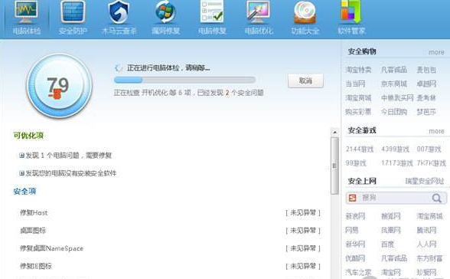450x279 pixels.
Task: Open the 电脑体检 monitor icon
Action: coord(26,12)
